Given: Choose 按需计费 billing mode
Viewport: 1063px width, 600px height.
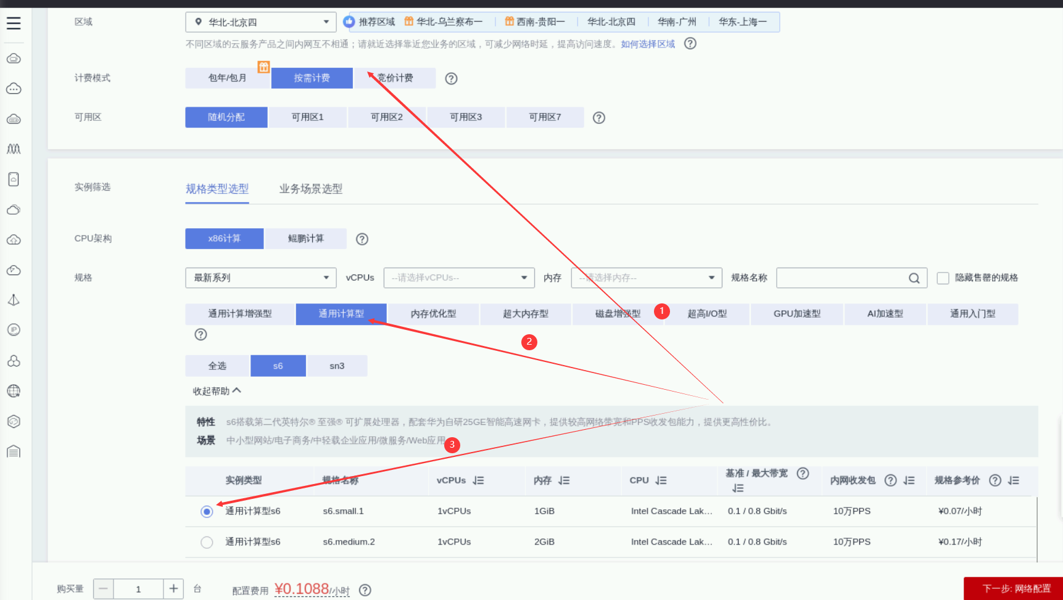Looking at the screenshot, I should point(312,78).
